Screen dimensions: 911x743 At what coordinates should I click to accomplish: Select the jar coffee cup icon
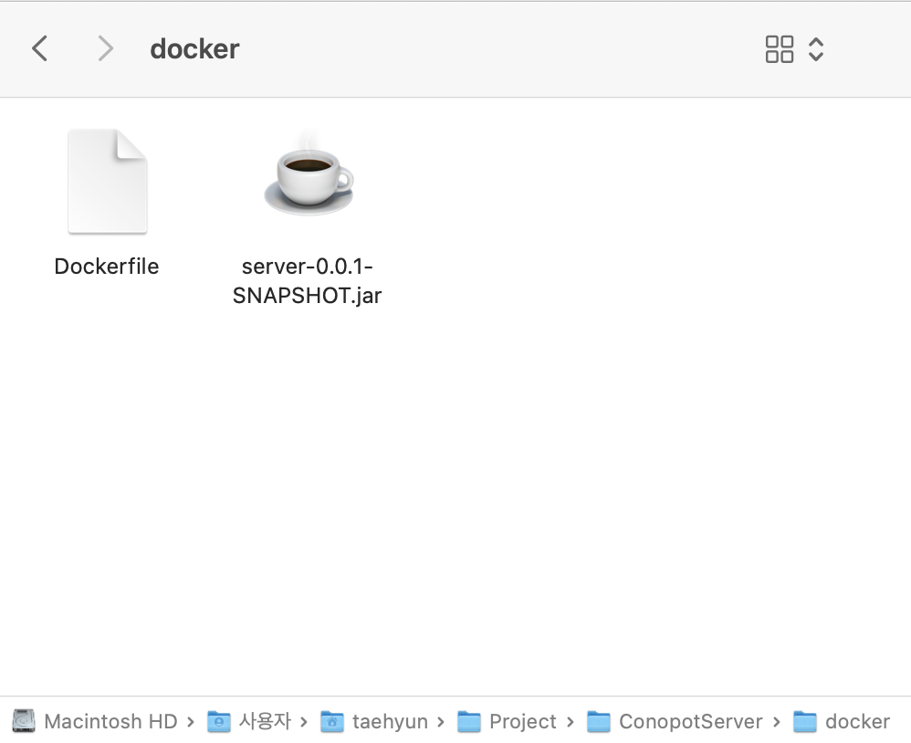tap(309, 175)
